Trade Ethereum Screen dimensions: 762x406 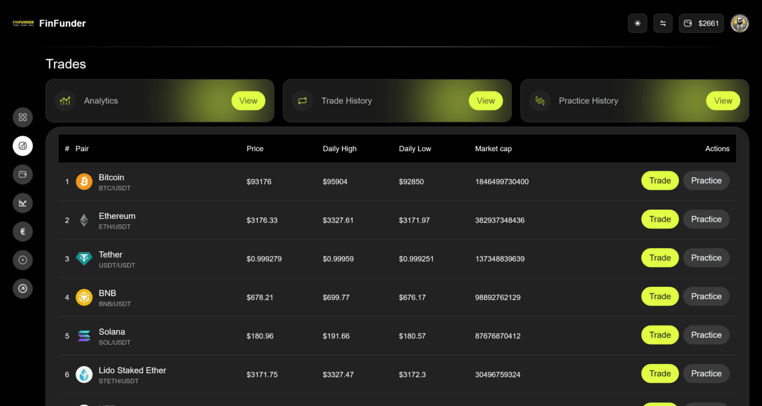coord(660,219)
